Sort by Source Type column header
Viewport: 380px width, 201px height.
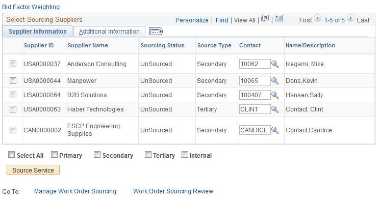coord(214,45)
